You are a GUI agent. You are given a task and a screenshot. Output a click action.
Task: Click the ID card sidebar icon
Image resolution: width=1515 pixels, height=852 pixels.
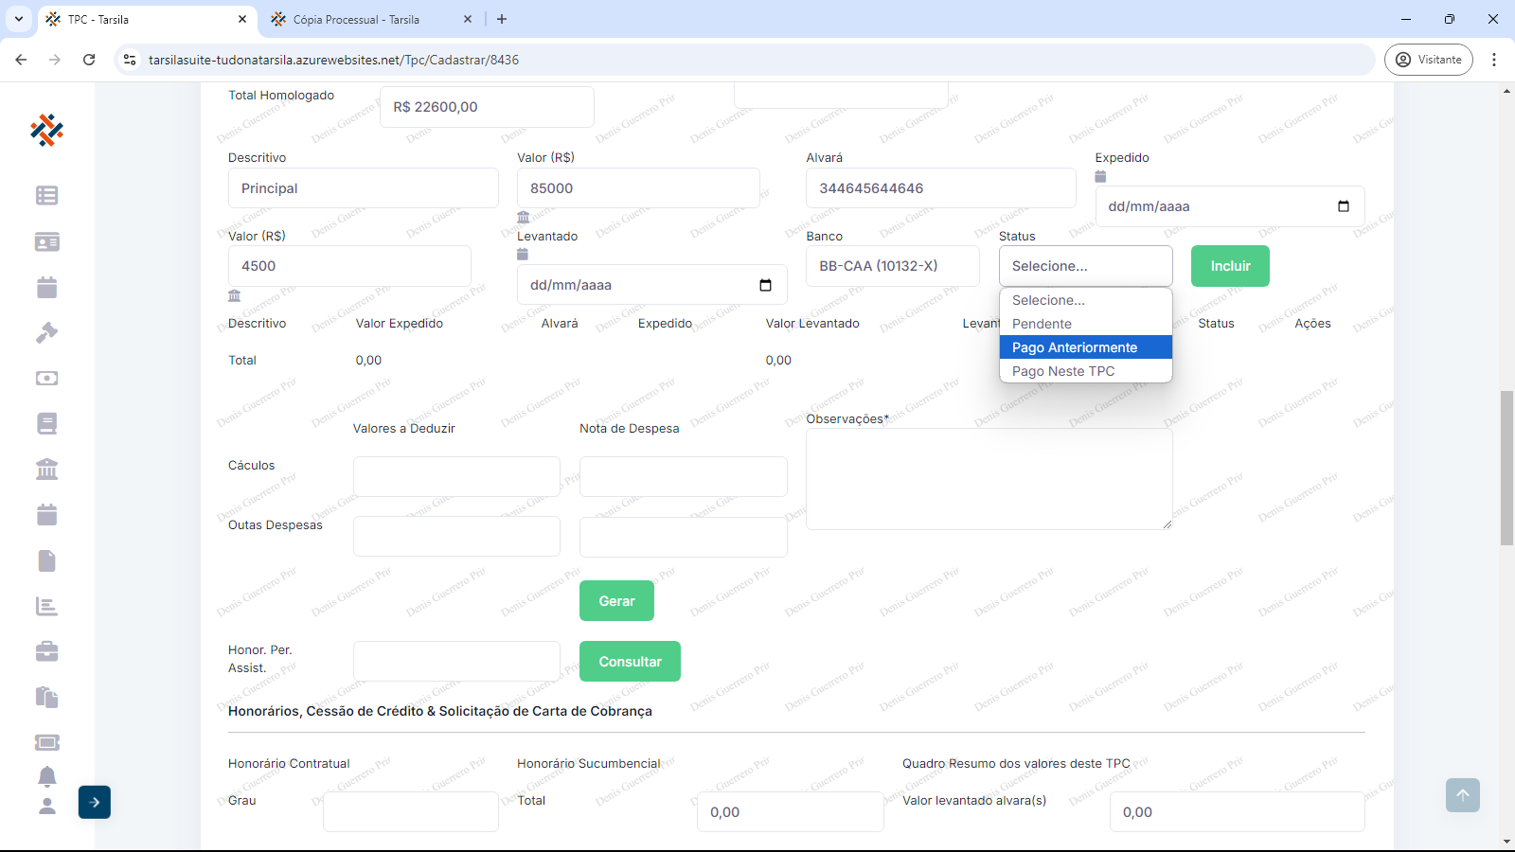point(46,241)
